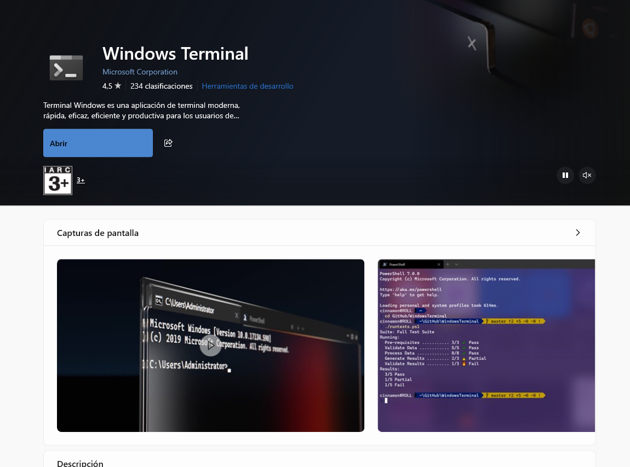Play the terminal trailer video thumbnail

(210, 345)
